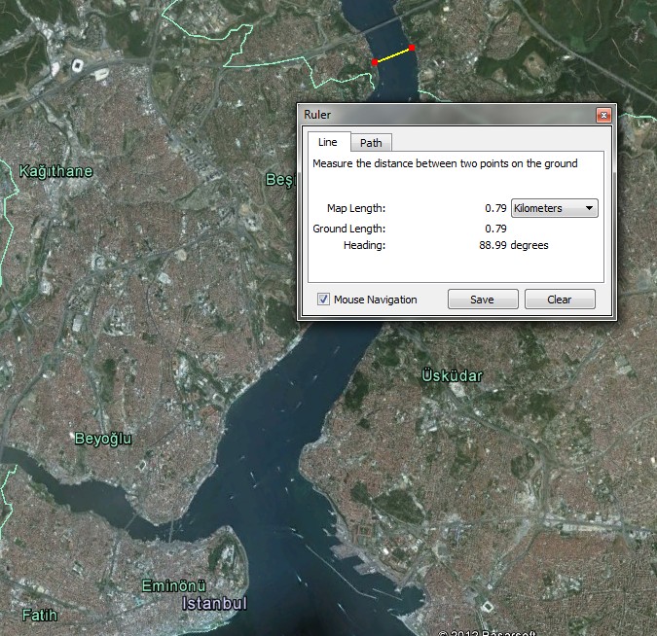Click the Üsküdar map label
The width and height of the screenshot is (657, 636).
pos(452,375)
